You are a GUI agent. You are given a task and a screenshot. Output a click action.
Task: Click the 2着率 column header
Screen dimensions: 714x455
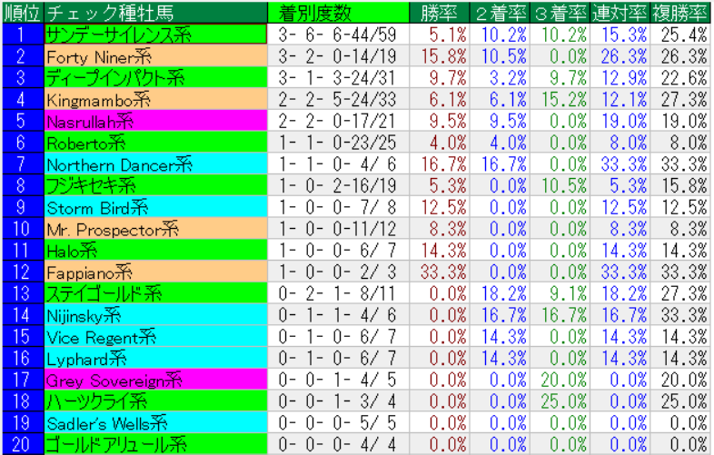(x=500, y=13)
